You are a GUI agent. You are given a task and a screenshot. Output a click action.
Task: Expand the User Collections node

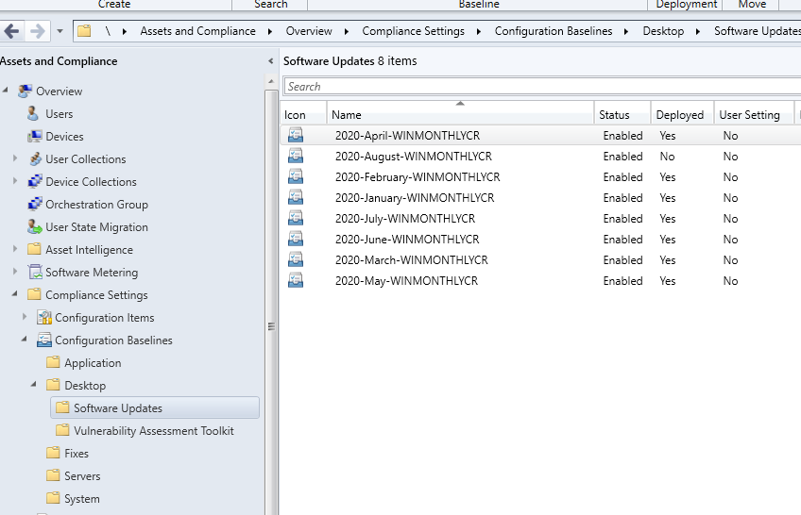tap(15, 158)
